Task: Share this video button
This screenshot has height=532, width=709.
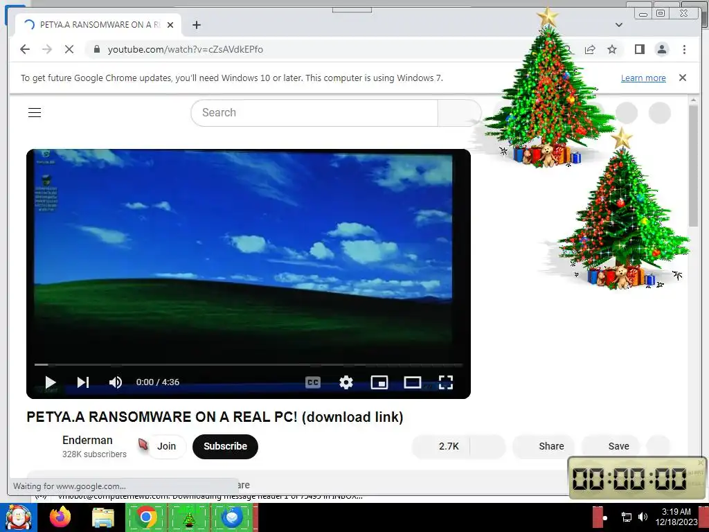Action: (x=544, y=447)
